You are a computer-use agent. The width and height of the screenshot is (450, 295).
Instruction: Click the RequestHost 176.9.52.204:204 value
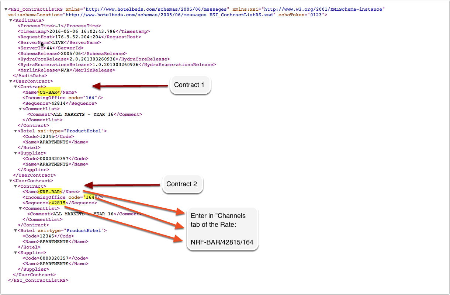pyautogui.click(x=78, y=37)
